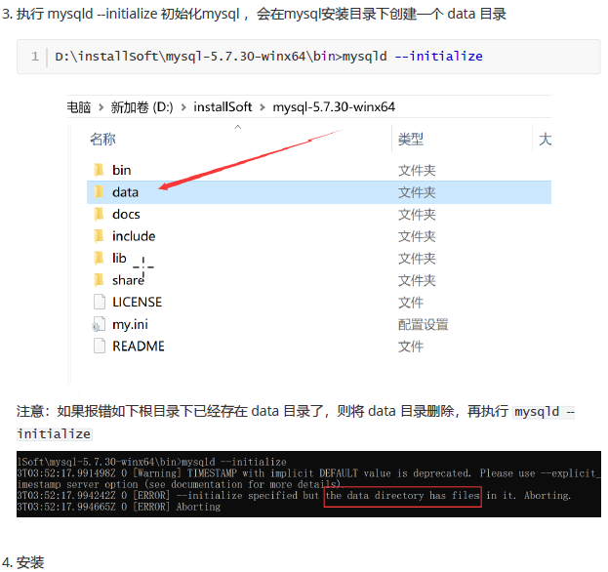Select the lib folder name
This screenshot has width=608, height=572.
(119, 258)
